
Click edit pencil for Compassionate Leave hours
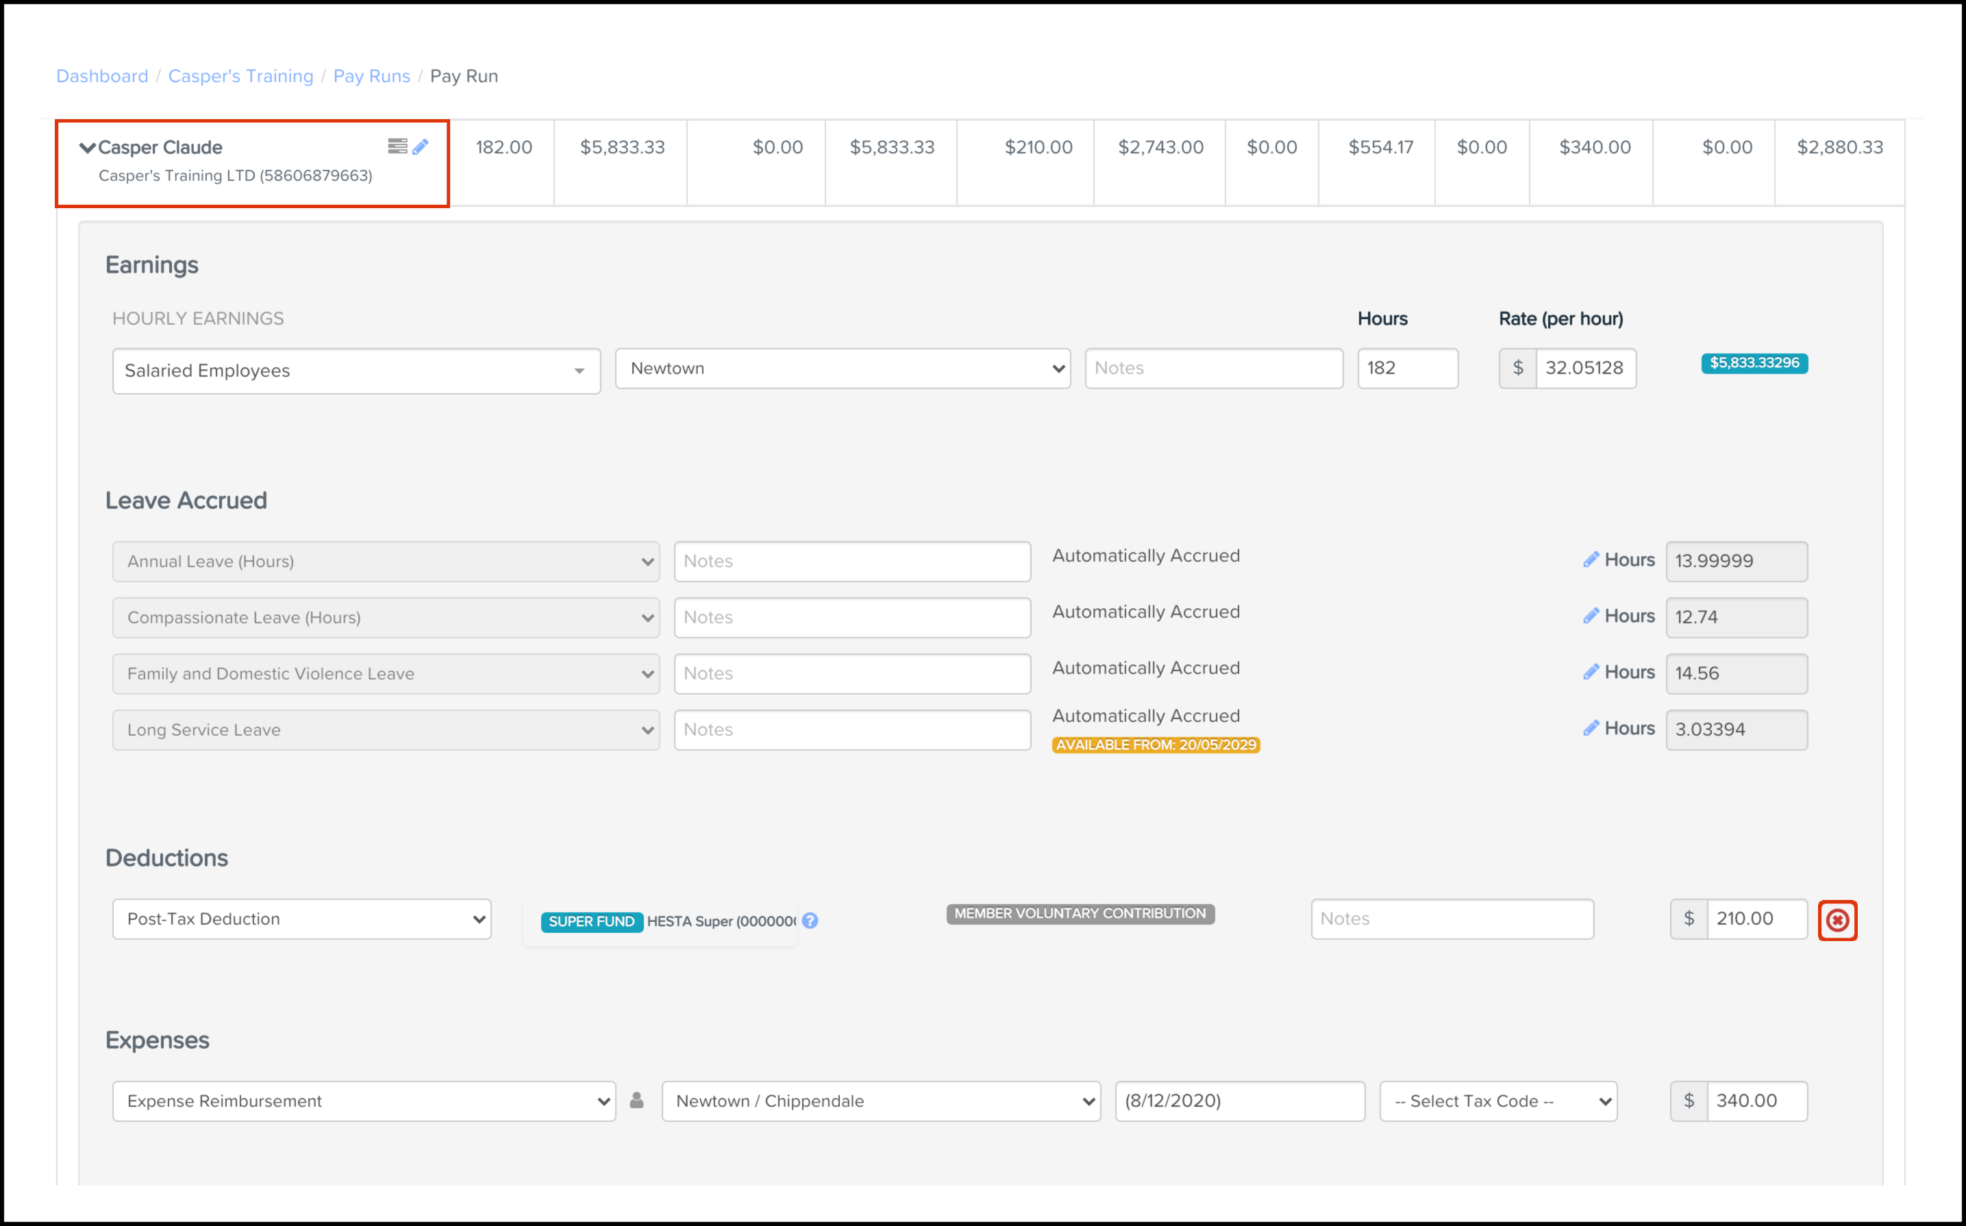coord(1591,616)
